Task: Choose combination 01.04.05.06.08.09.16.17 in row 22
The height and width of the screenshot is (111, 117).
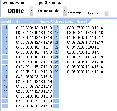Action: 85,47
